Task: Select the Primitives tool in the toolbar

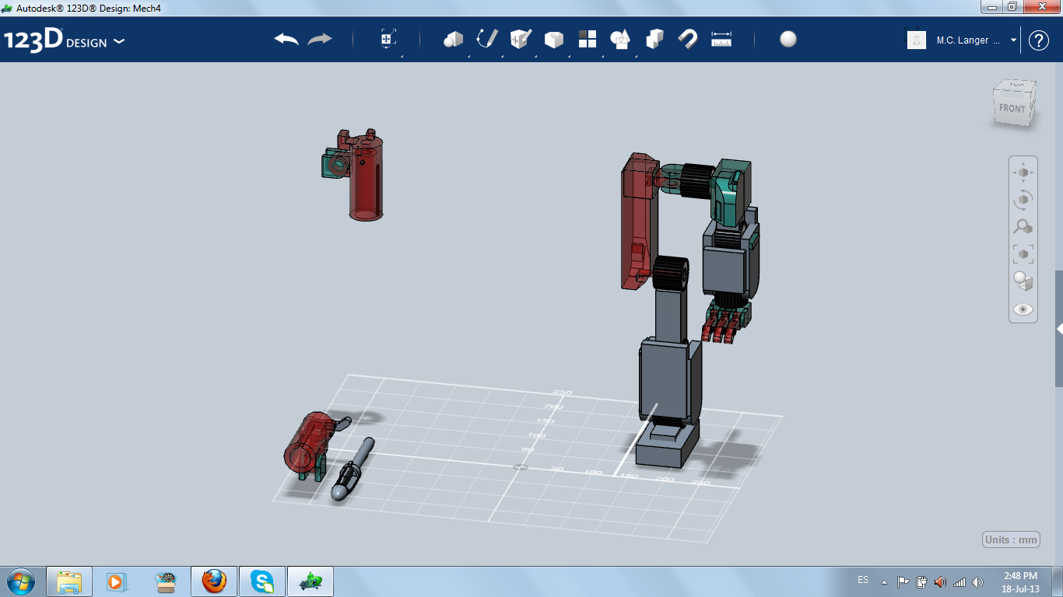Action: [x=454, y=39]
